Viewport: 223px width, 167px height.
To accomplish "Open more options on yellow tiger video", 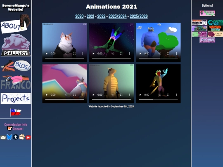I will pos(130,95).
